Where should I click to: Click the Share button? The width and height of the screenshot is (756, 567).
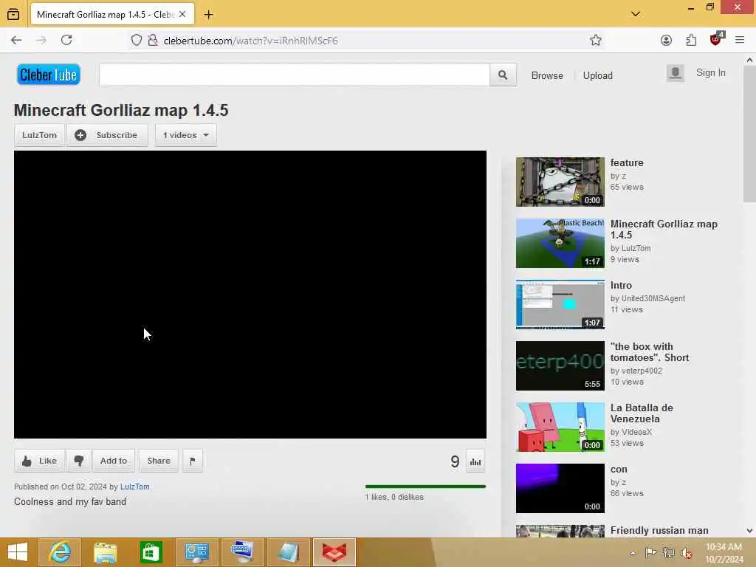pyautogui.click(x=159, y=461)
